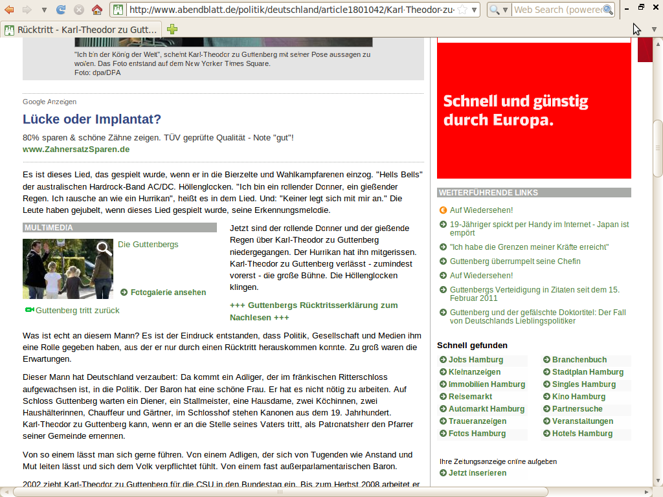
Task: Open Stadtplan Hamburg link
Action: [588, 372]
